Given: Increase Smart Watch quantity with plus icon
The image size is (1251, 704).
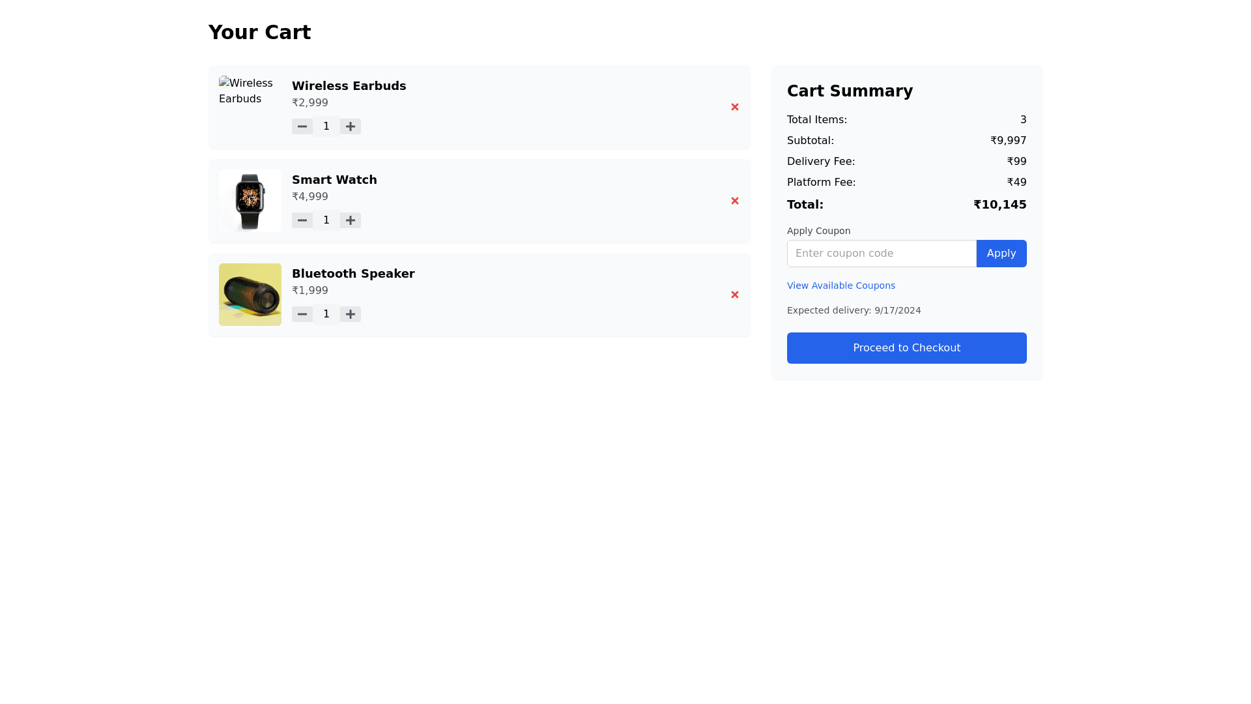Looking at the screenshot, I should pos(351,220).
